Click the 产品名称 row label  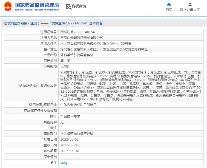[50, 55]
